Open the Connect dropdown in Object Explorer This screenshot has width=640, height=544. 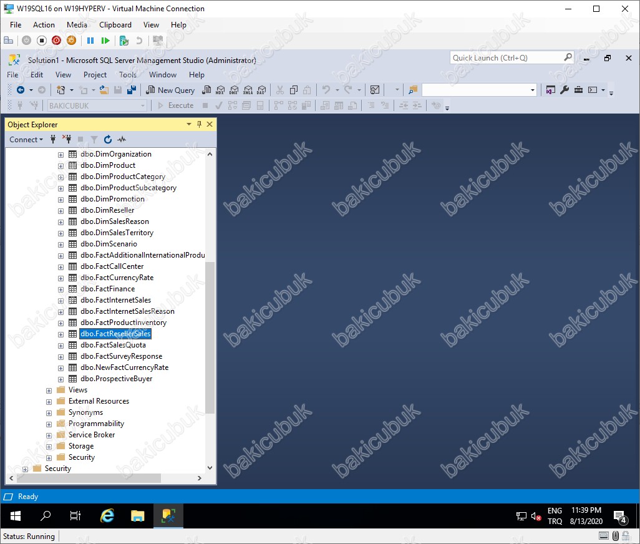(x=26, y=140)
